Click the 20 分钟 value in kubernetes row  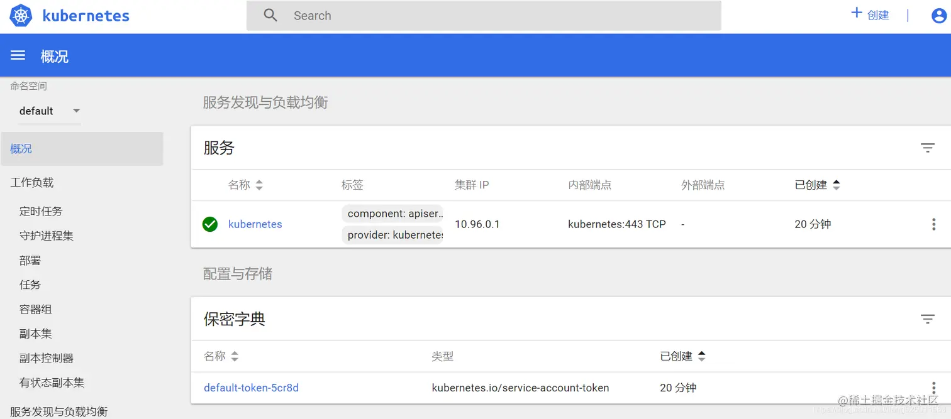pos(813,224)
